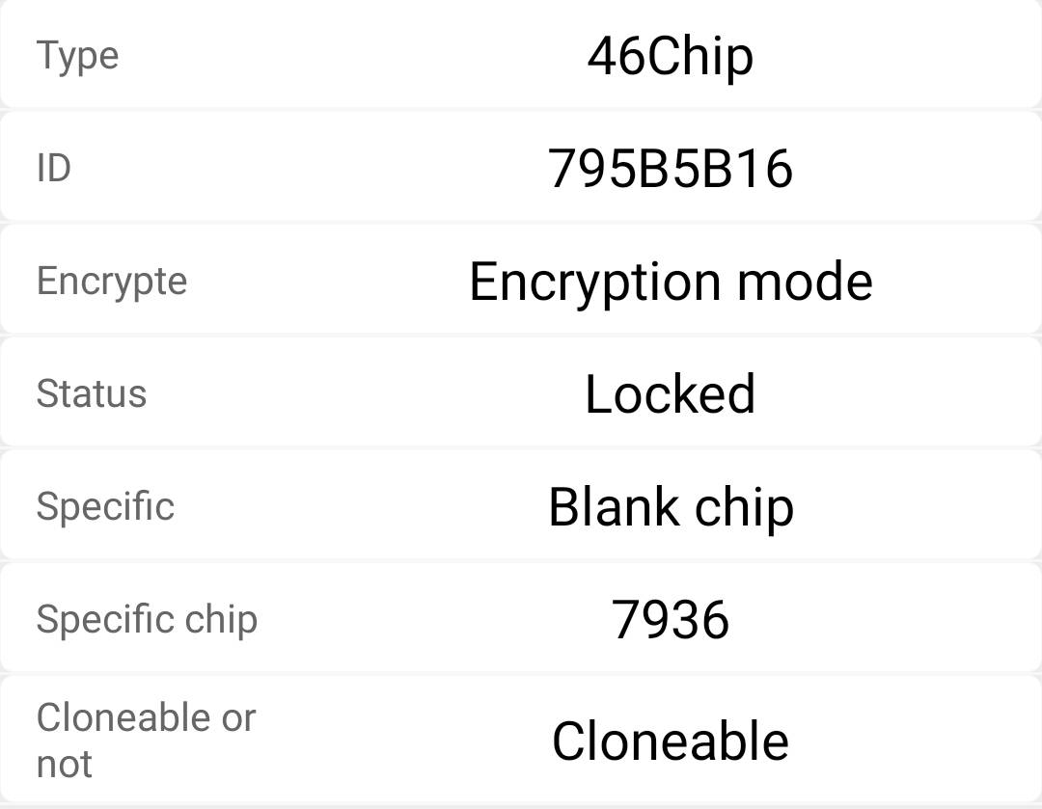Select the ID label
The width and height of the screenshot is (1042, 809).
coord(53,168)
